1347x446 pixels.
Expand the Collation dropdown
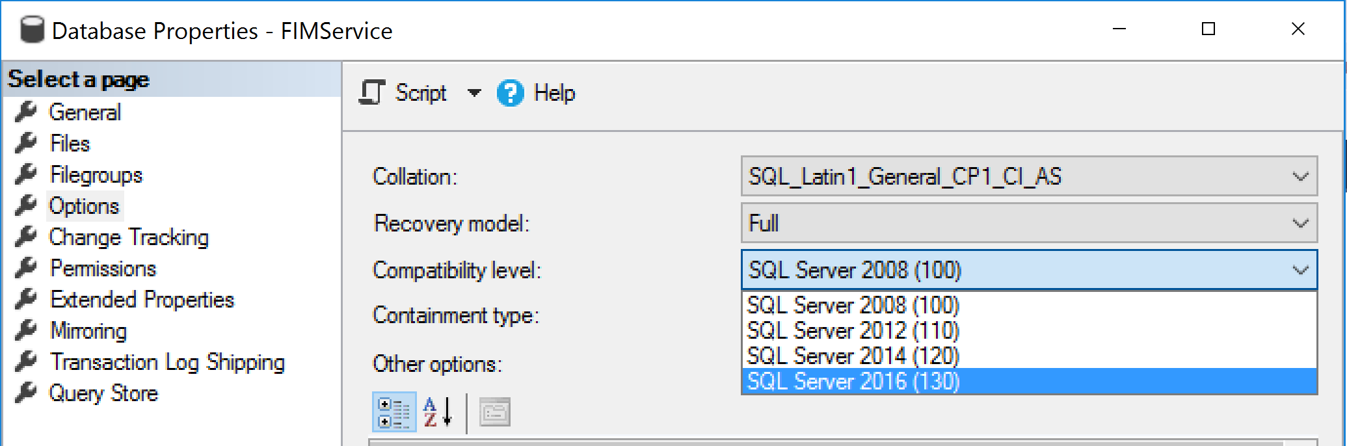tap(1300, 176)
